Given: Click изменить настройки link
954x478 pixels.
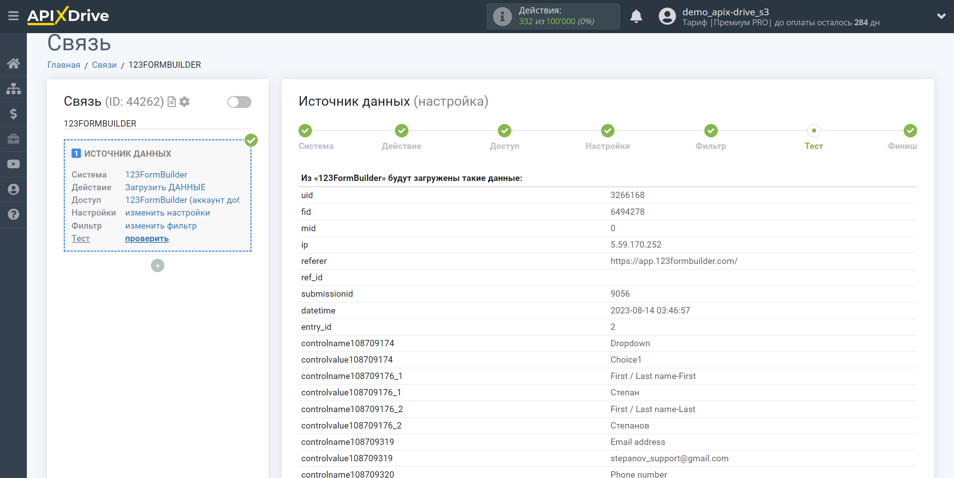Looking at the screenshot, I should point(168,213).
